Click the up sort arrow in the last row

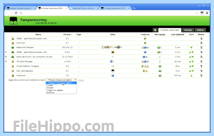coord(191,75)
